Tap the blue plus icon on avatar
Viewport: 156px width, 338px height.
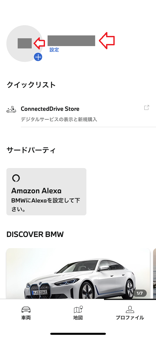pos(38,57)
